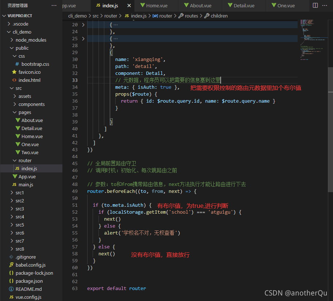Image resolution: width=333 pixels, height=301 pixels.
Task: Click the editor vertical scrollbar thumb
Action: [330, 130]
